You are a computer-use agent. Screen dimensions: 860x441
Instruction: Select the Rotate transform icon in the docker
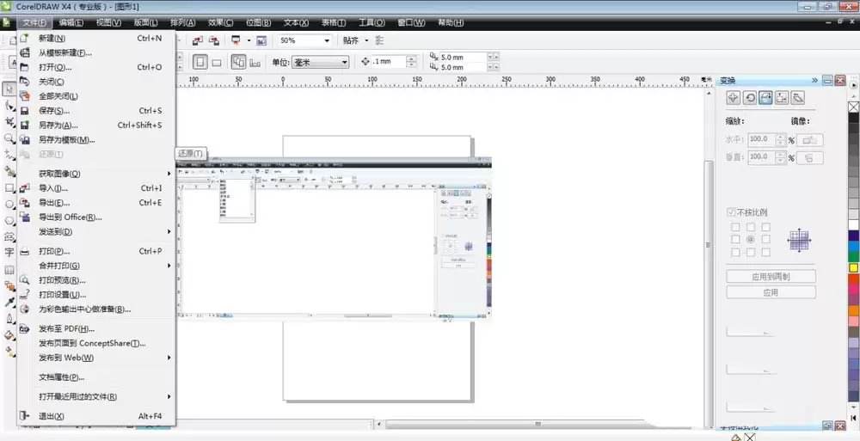pos(750,98)
